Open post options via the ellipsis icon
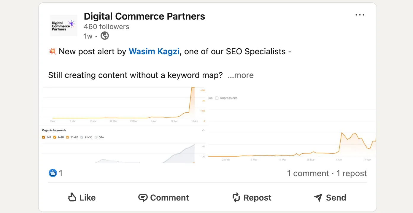Screen dimensions: 413x213 [x=360, y=15]
